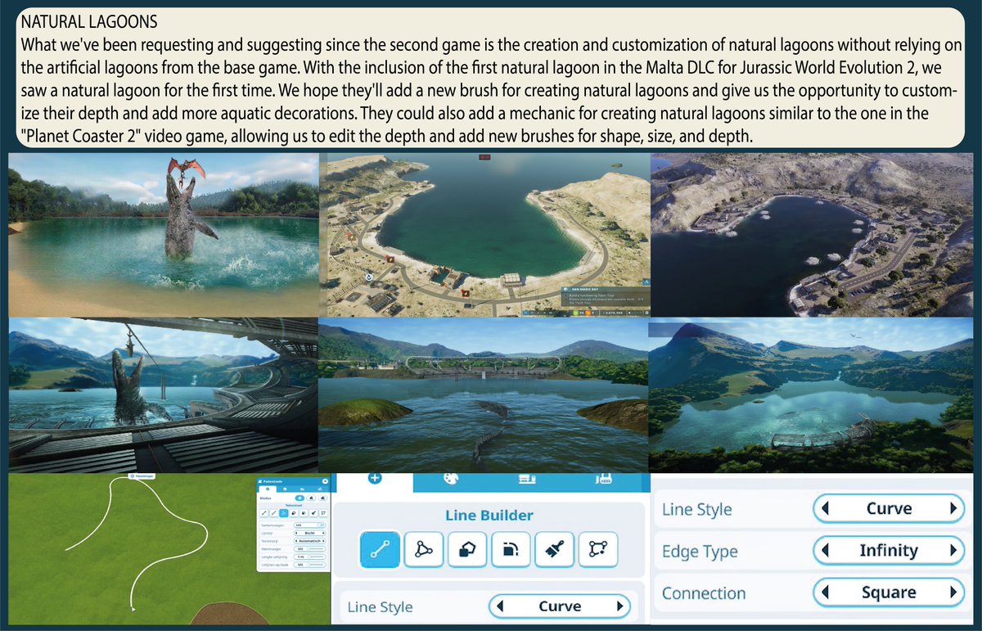Close the small Dutch path tools panel
Screen dimensions: 982x631
325,481
